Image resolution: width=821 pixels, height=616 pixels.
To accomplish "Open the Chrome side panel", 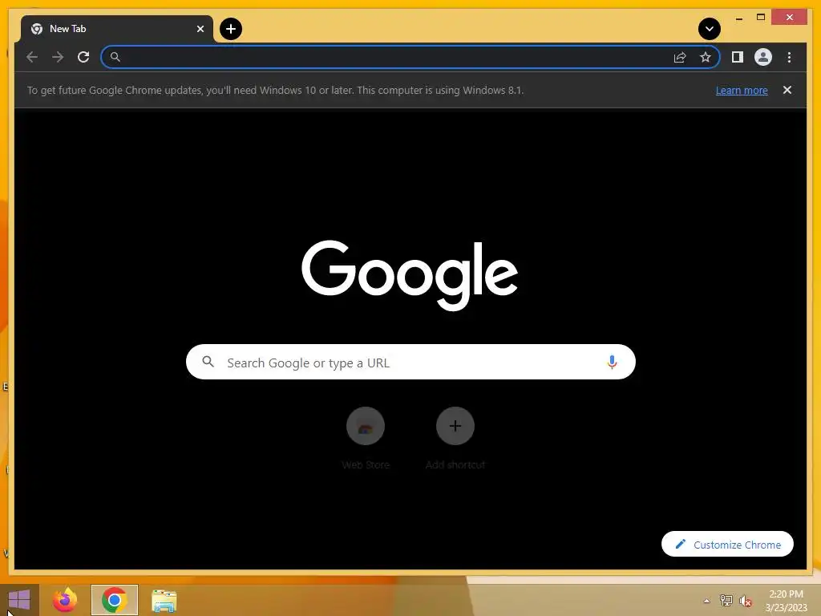I will [x=738, y=57].
